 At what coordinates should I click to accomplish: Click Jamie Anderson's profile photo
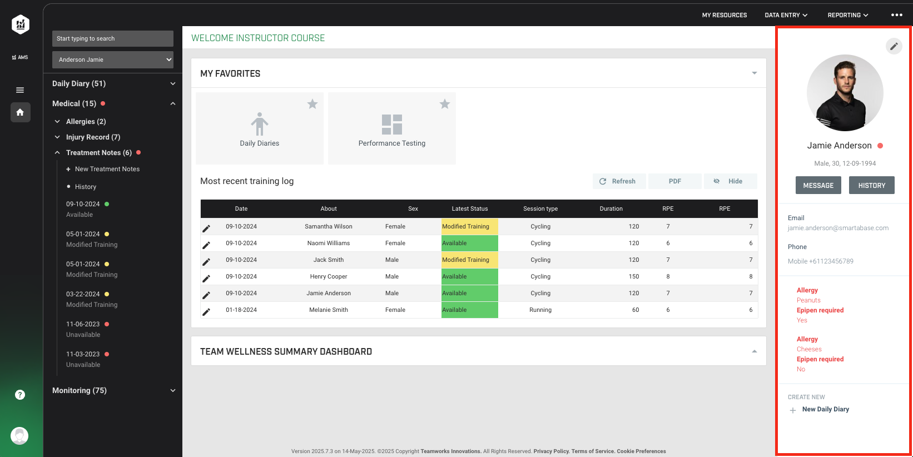pyautogui.click(x=845, y=93)
